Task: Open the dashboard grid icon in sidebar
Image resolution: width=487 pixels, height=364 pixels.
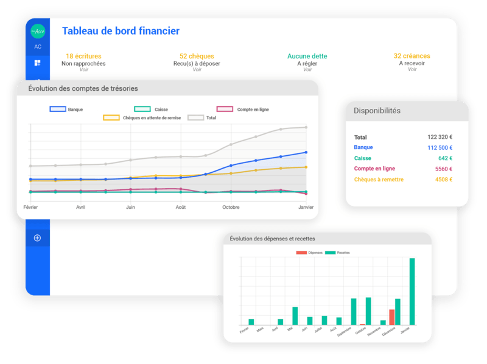Action: [38, 63]
